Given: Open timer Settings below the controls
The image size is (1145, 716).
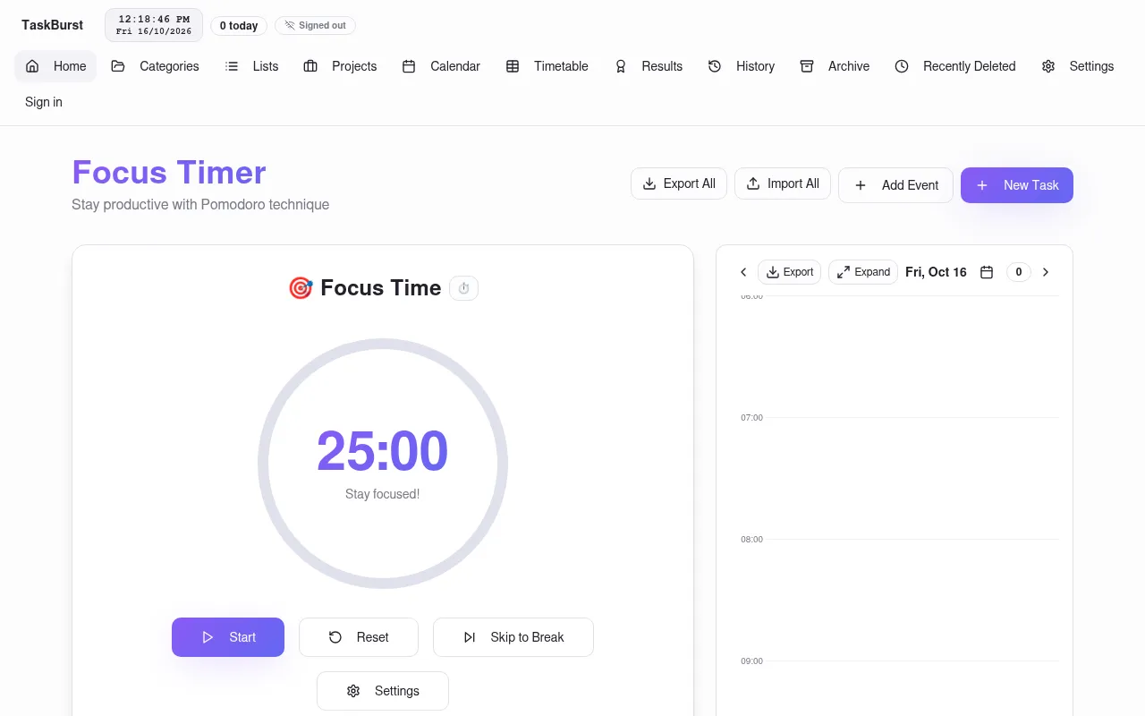Looking at the screenshot, I should pos(383,691).
